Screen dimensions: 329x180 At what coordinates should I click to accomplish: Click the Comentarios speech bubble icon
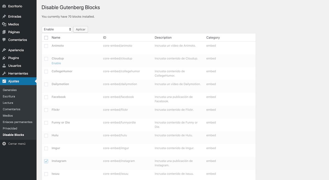4,40
